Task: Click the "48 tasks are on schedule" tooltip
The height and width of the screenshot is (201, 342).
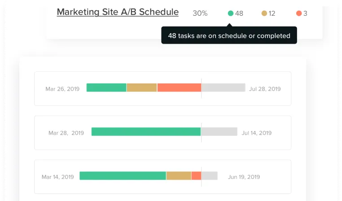Action: (x=229, y=35)
